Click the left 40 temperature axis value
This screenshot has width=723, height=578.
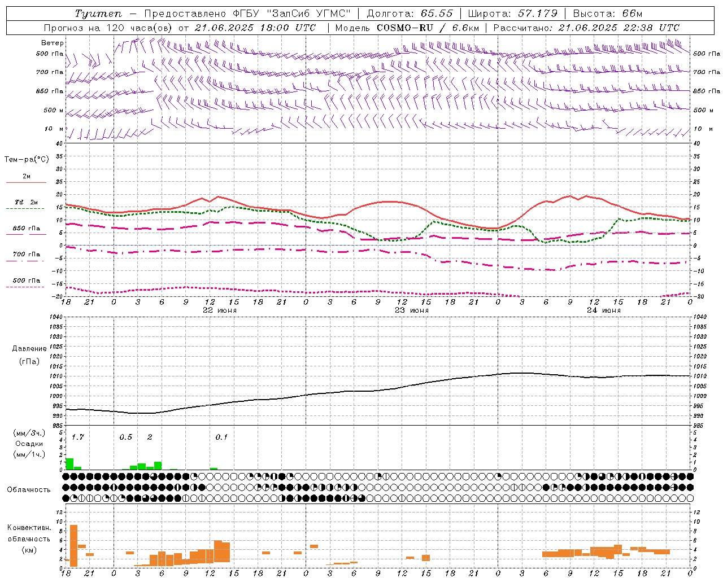tap(59, 144)
